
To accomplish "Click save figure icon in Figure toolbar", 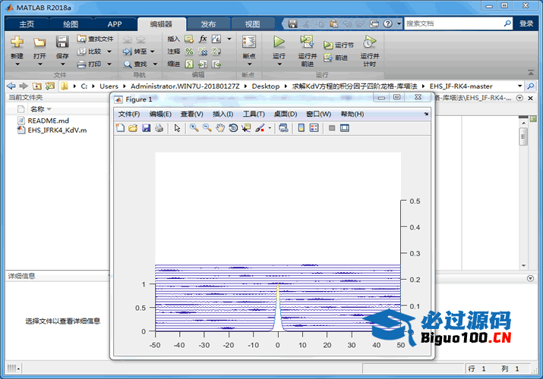I will click(146, 128).
